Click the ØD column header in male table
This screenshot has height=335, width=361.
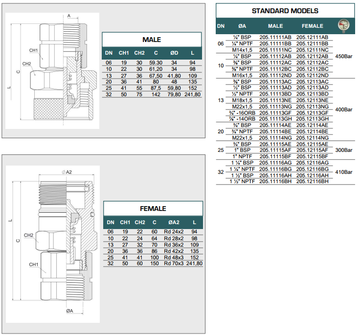tap(174, 53)
